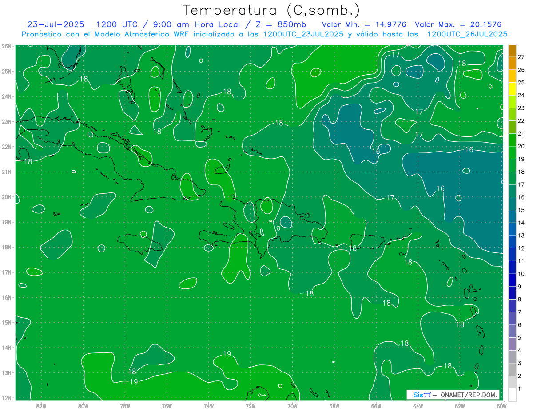Select the "23" color scale label

(521, 108)
